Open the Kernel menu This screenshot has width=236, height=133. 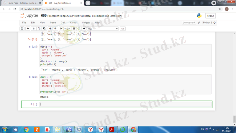pyautogui.click(x=73, y=22)
